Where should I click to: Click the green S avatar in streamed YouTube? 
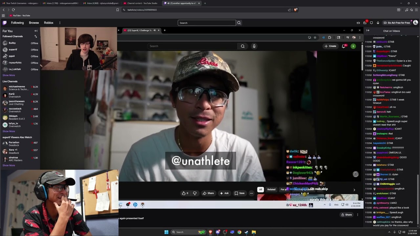pos(353,46)
